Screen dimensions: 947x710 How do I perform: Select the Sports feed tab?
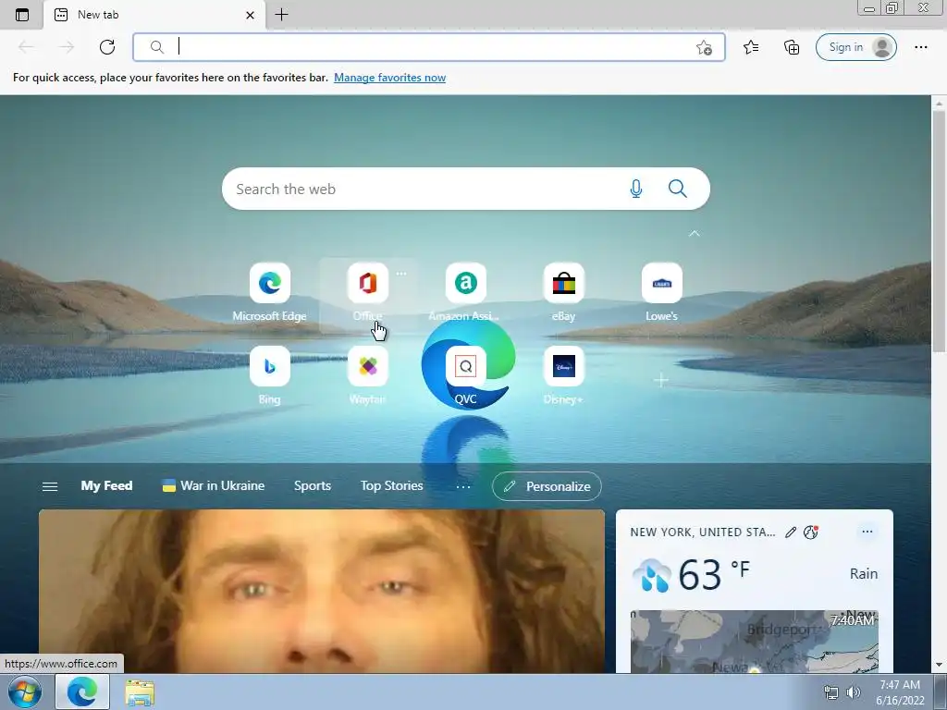pyautogui.click(x=313, y=485)
